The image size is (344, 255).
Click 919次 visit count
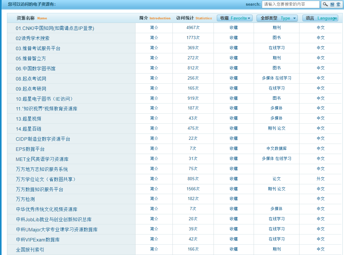(x=193, y=98)
